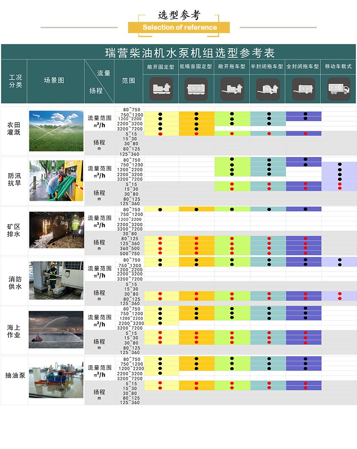
Task: Click the 范围 header cell
Action: click(129, 81)
